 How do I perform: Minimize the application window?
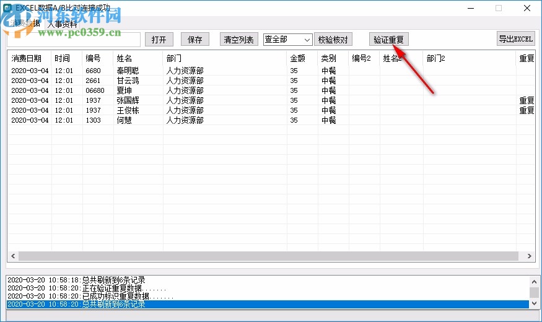(x=470, y=8)
